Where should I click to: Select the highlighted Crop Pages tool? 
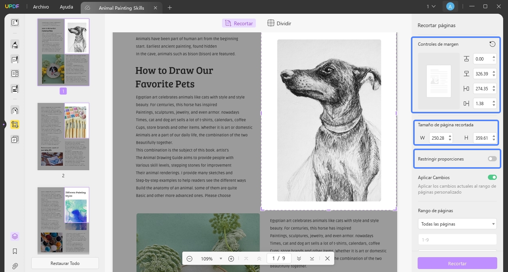coord(15,124)
